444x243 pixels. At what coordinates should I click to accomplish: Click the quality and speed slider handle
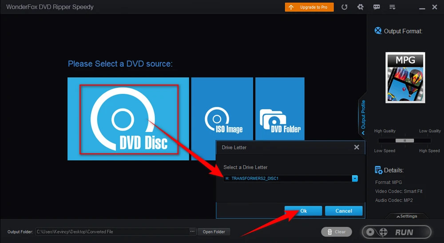click(x=404, y=141)
